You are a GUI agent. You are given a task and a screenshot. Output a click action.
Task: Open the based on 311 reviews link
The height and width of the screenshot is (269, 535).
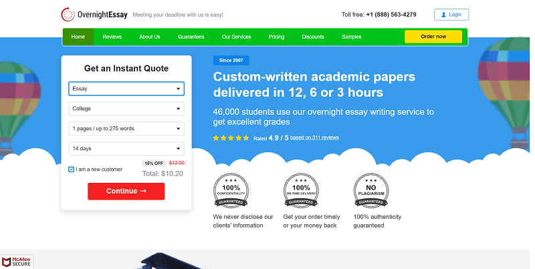tap(314, 138)
